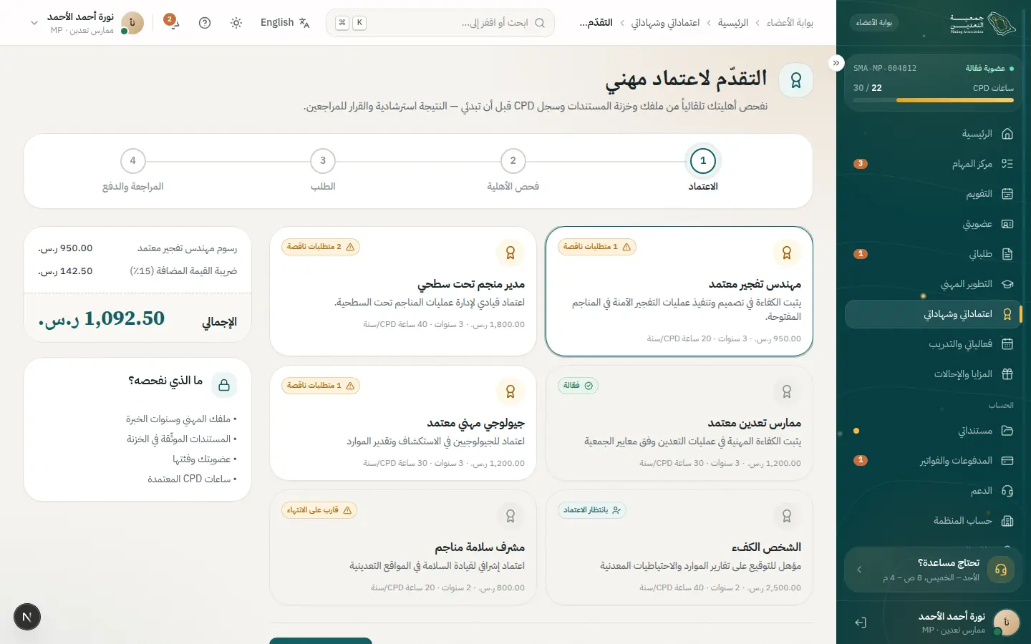Screen dimensions: 1031x644
Task: Select الشخص الكفء credential card
Action: tap(679, 547)
